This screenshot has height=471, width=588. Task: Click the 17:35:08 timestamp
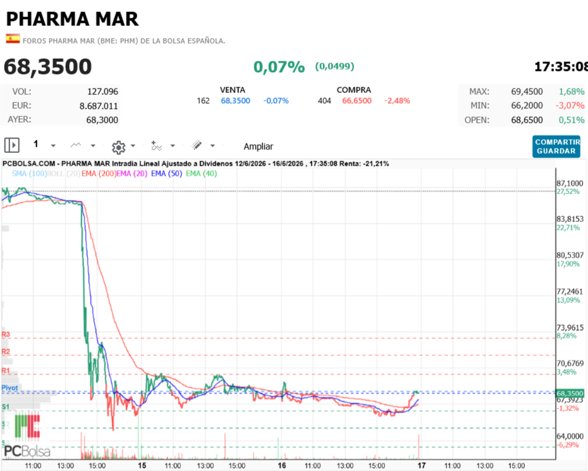coord(561,67)
